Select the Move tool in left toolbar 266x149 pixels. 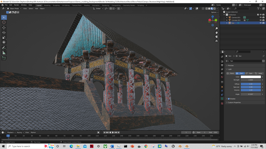point(4,28)
